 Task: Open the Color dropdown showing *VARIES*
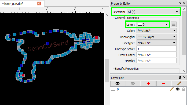(157, 31)
